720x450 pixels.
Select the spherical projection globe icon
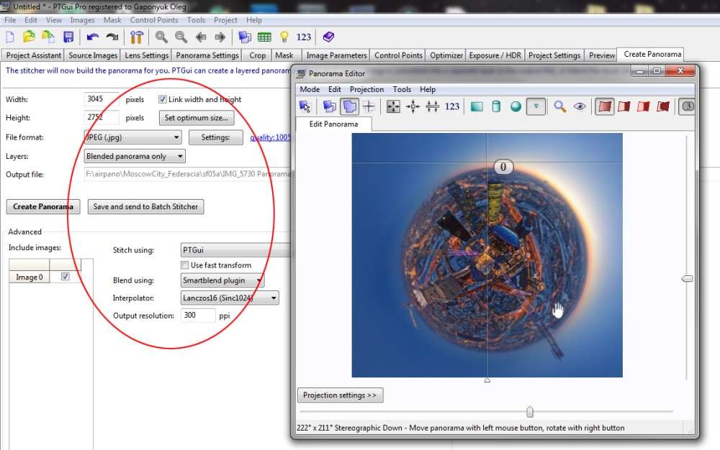pyautogui.click(x=516, y=106)
